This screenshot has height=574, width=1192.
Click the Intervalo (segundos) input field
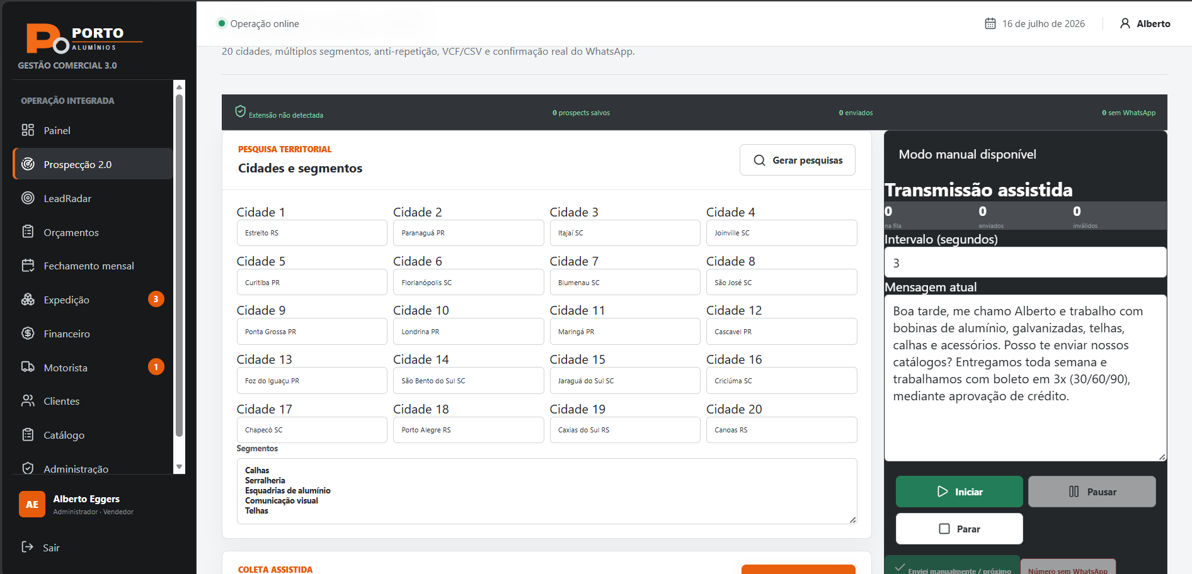click(x=1025, y=262)
